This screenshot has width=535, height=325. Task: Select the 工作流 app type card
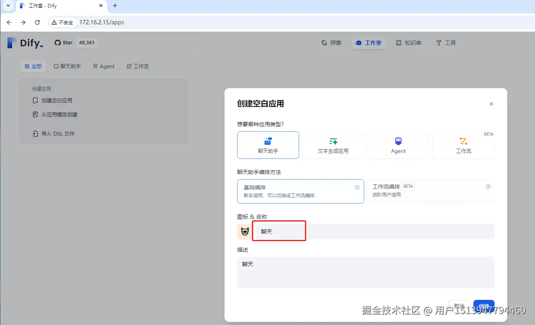coord(464,145)
